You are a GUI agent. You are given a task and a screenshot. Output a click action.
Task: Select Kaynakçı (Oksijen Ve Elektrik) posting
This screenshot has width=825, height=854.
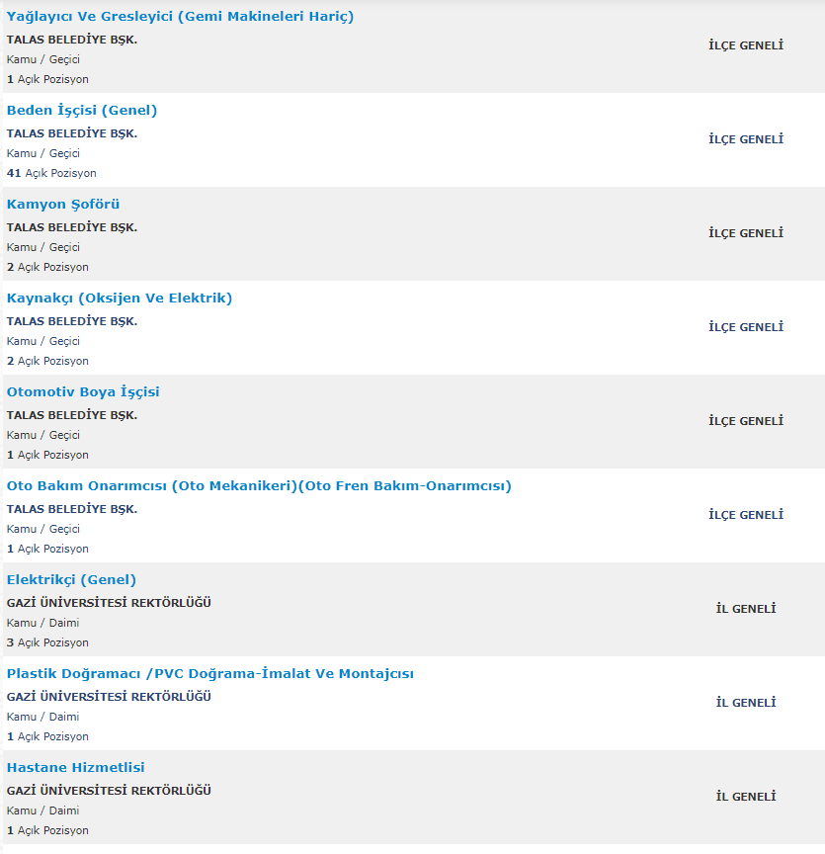(x=120, y=298)
